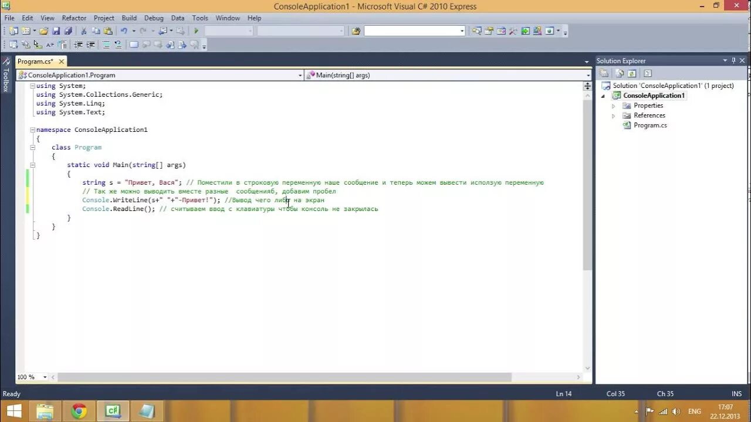This screenshot has width=751, height=422.
Task: Click View Code icon in Solution Explorer
Action: click(648, 73)
